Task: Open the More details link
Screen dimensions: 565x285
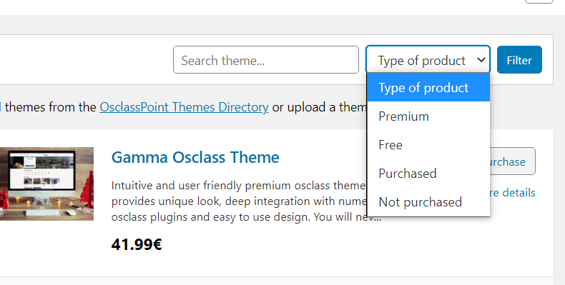Action: click(x=513, y=193)
